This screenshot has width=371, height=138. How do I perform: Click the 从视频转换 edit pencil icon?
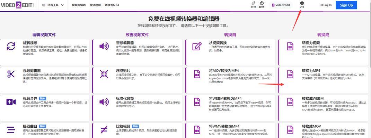[197, 46]
